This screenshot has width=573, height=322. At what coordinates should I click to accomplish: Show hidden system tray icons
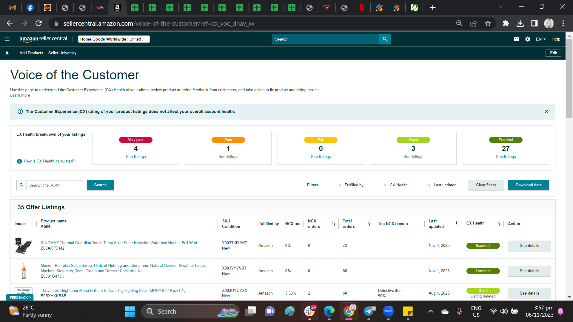coord(430,312)
